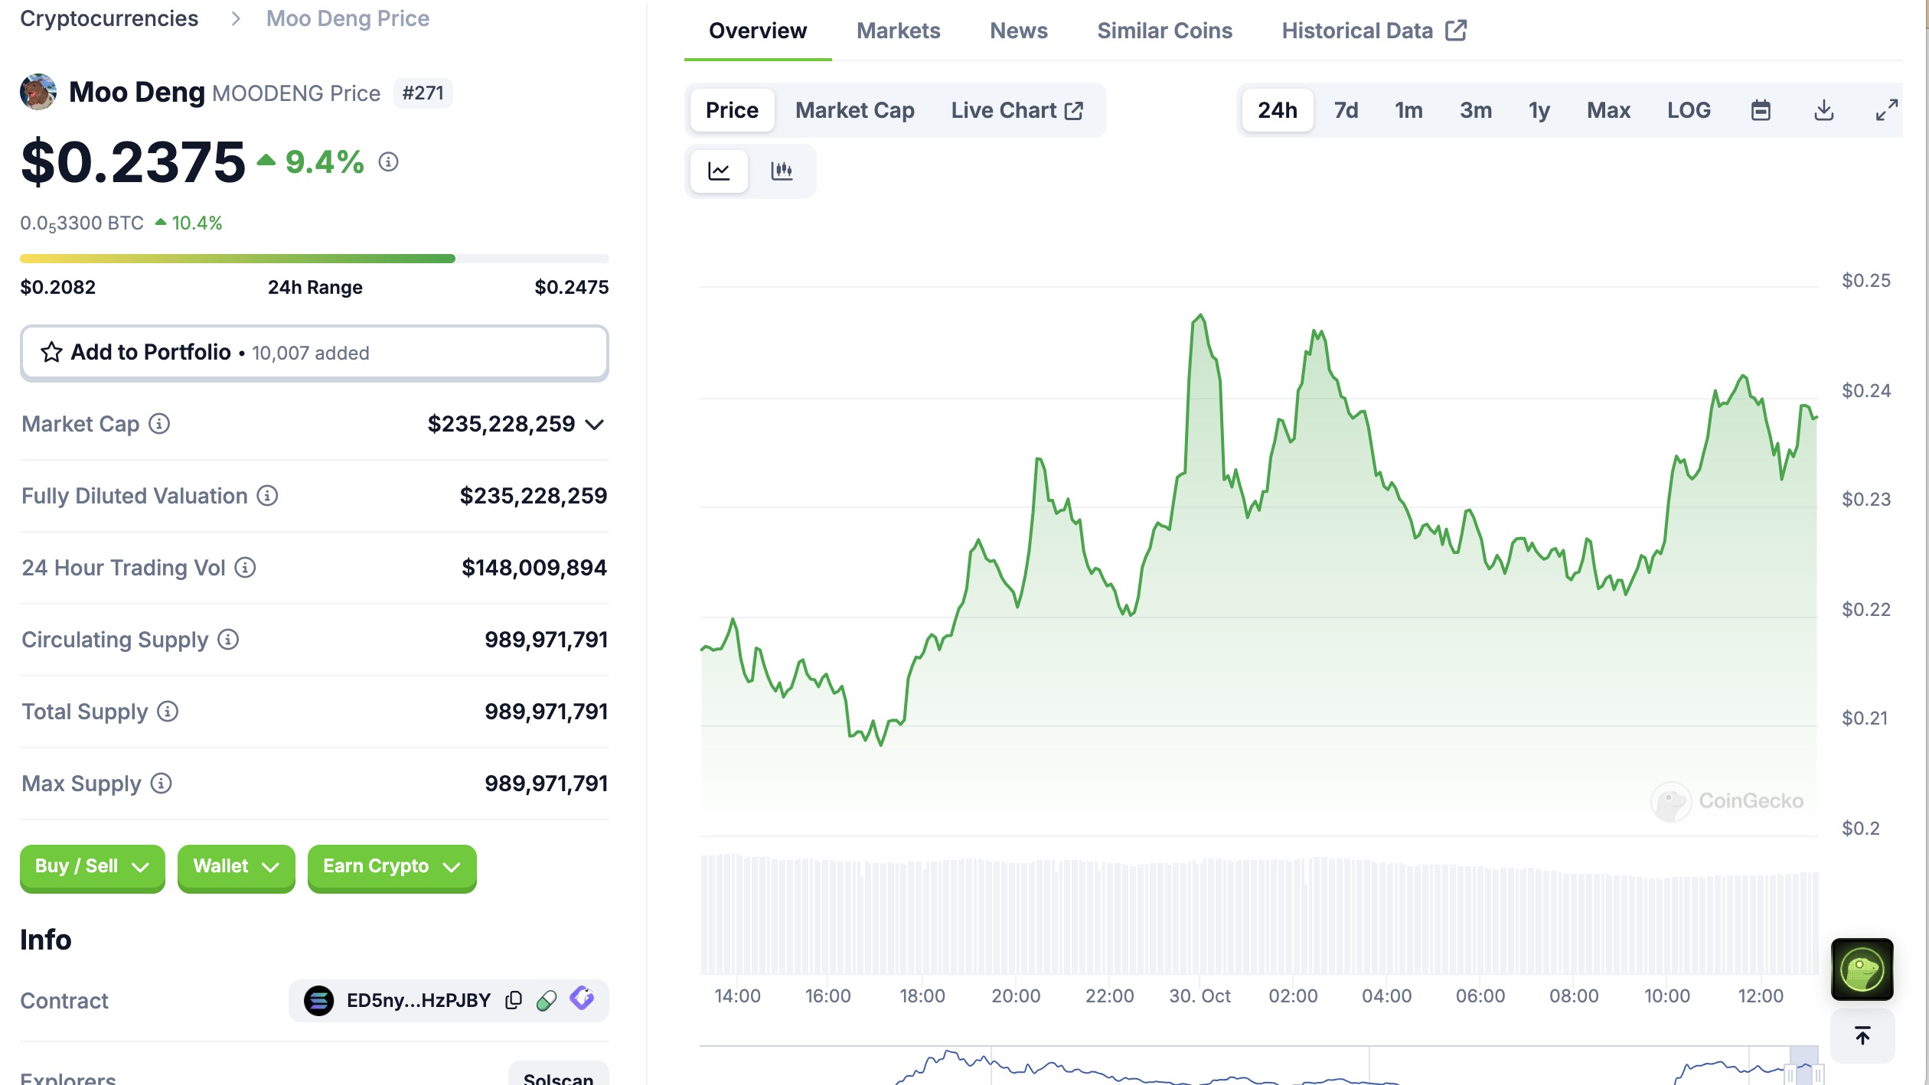Click the #271 rank badge
Image resolution: width=1929 pixels, height=1085 pixels.
tap(423, 93)
